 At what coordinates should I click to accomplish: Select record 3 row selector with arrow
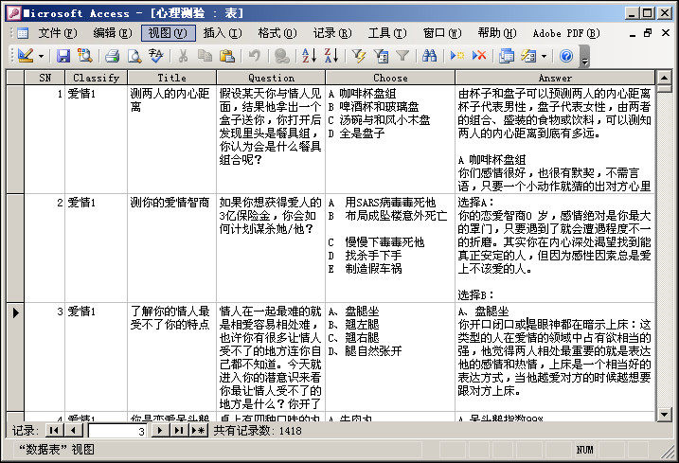pyautogui.click(x=15, y=357)
